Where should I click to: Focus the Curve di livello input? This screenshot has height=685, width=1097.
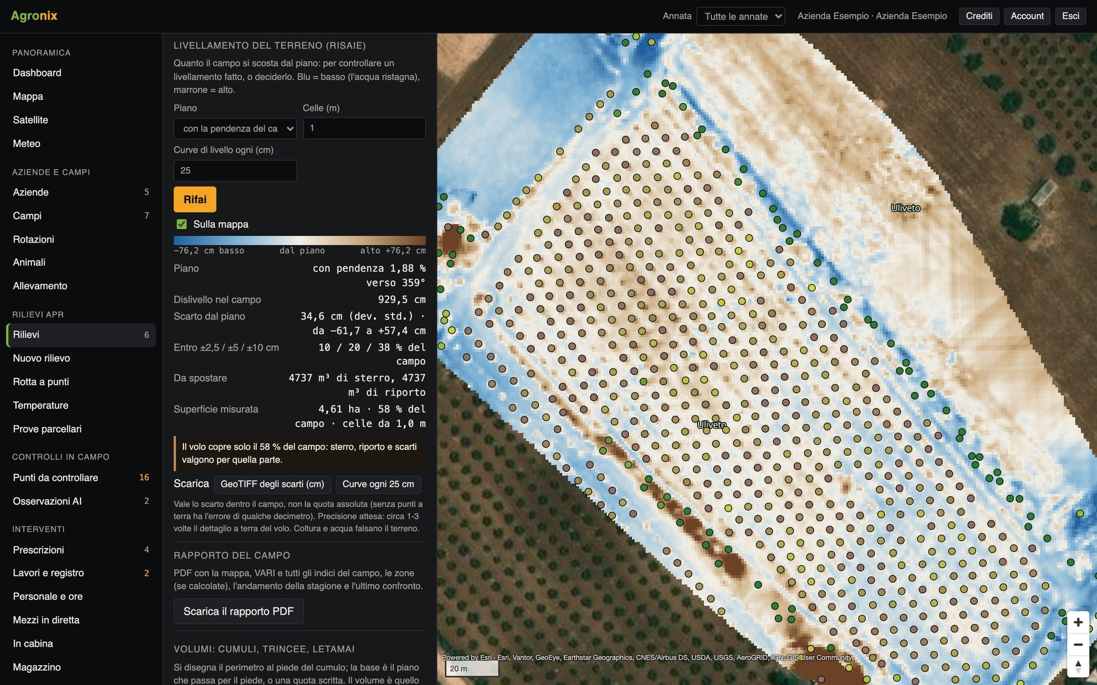click(x=235, y=171)
